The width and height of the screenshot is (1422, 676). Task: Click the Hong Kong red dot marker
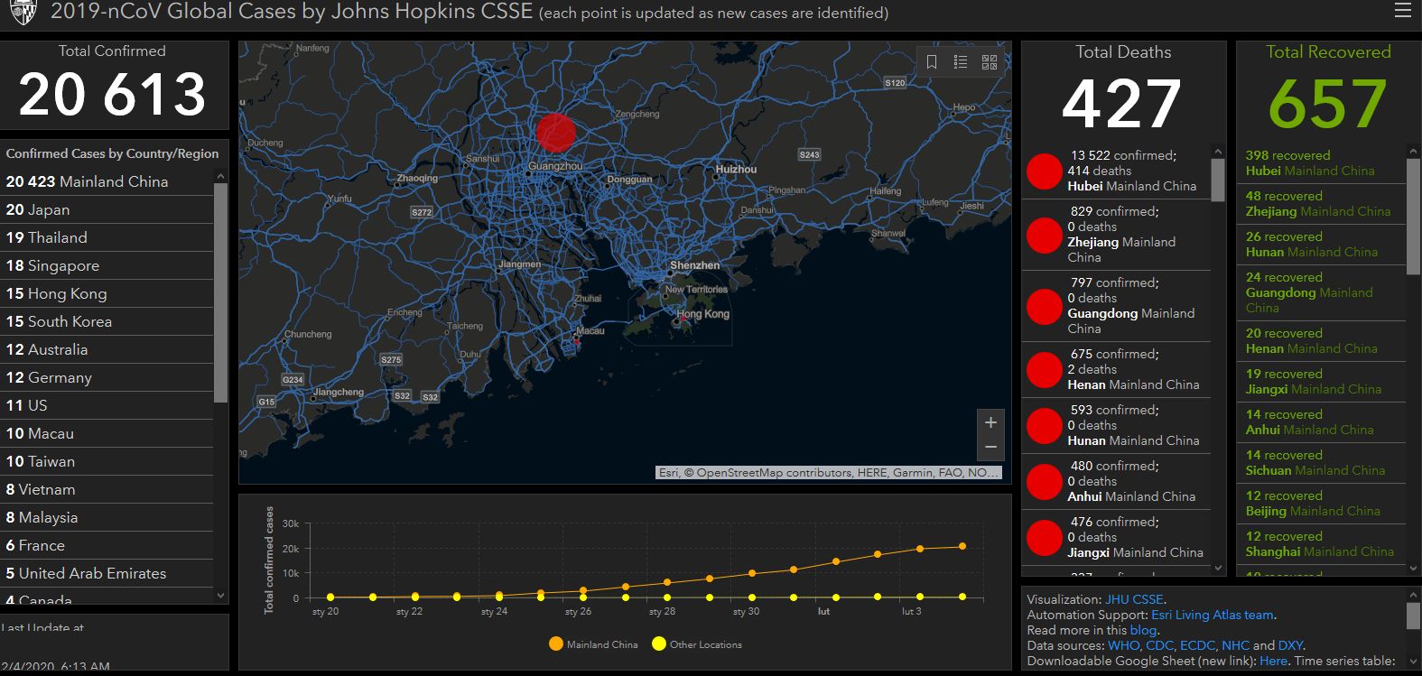click(683, 318)
